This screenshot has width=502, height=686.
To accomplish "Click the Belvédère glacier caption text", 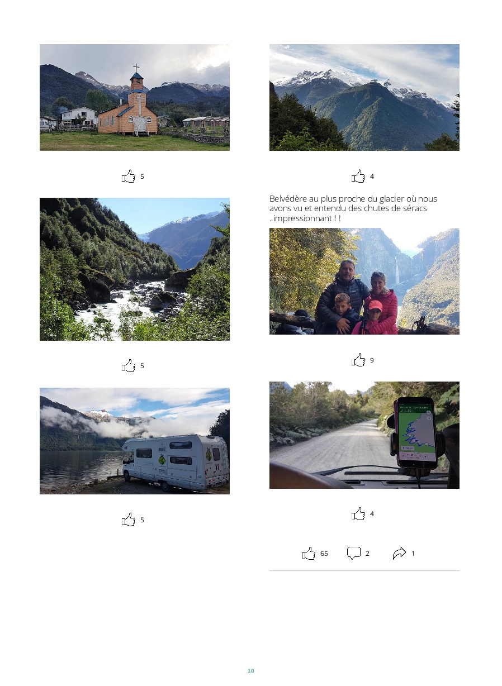I will click(x=353, y=208).
